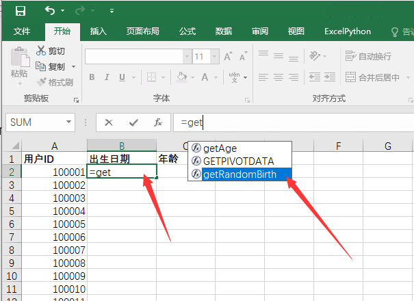Click the Redo arrow icon
Viewport: 414px width, 301px height.
pyautogui.click(x=80, y=10)
